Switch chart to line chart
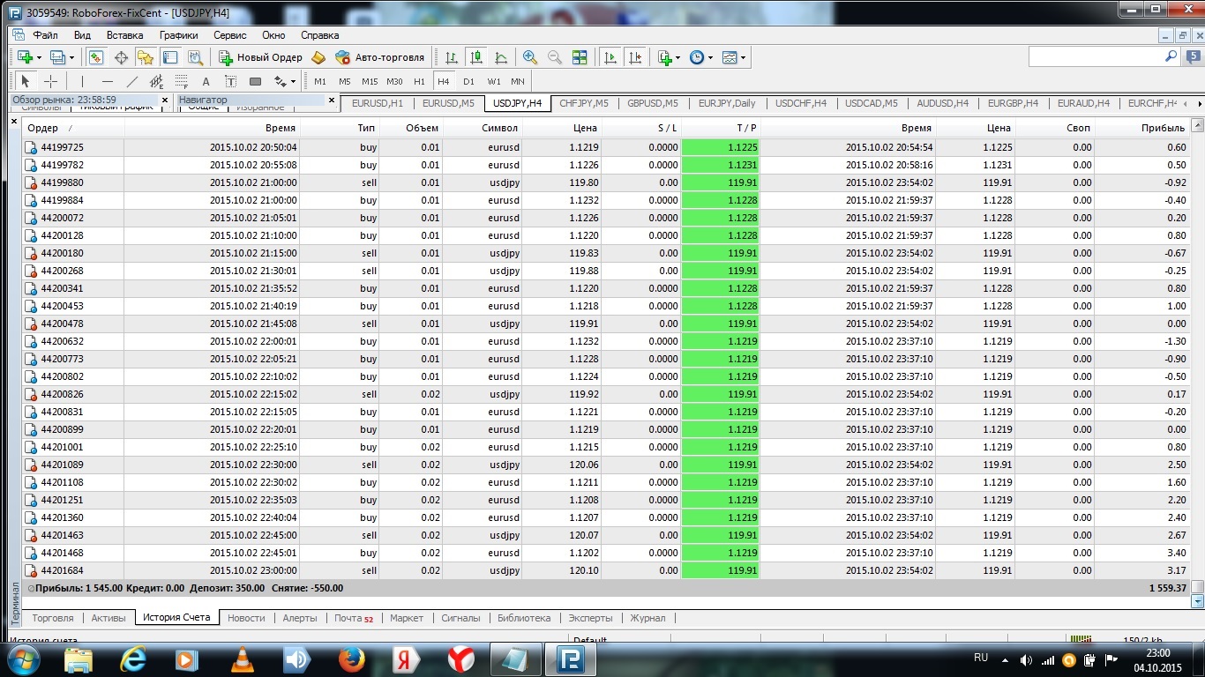This screenshot has width=1205, height=677. click(x=501, y=57)
